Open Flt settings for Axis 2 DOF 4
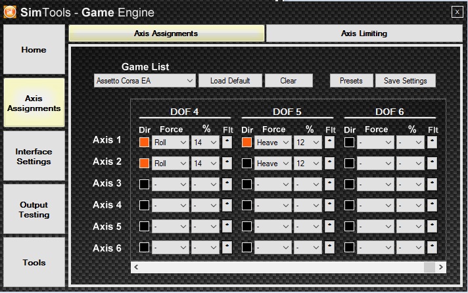The height and width of the screenshot is (293, 468). tap(227, 163)
